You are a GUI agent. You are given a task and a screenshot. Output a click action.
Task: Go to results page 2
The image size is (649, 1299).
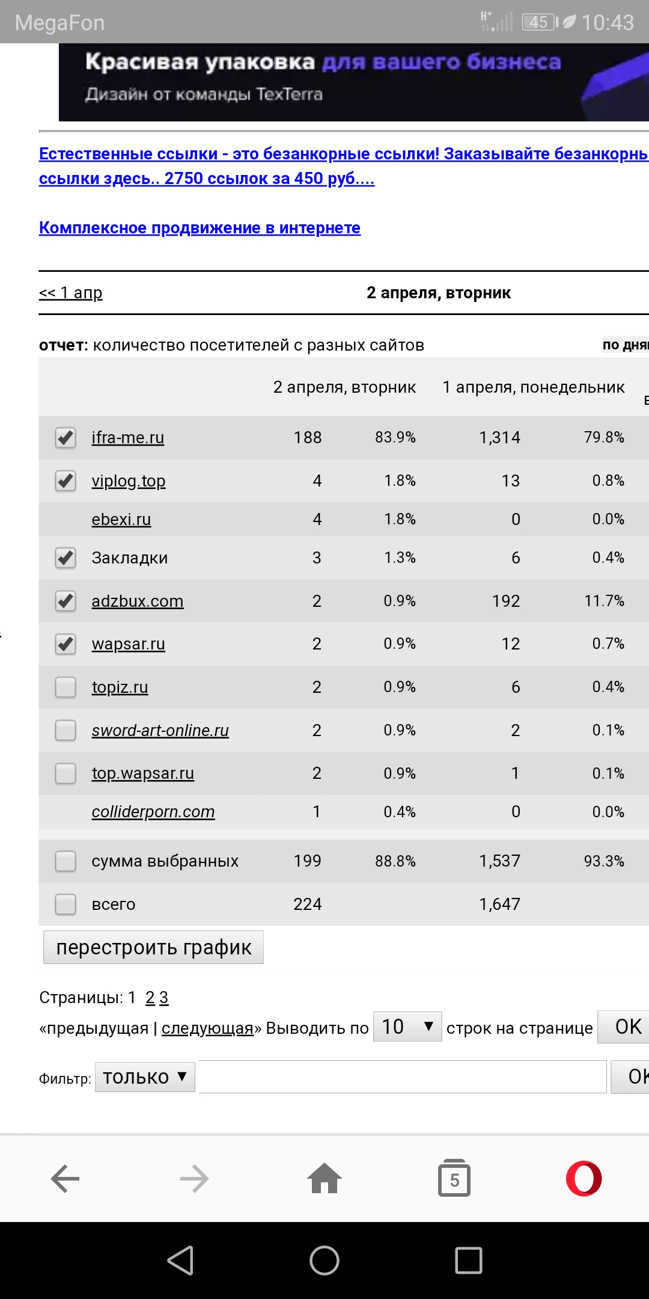click(150, 998)
